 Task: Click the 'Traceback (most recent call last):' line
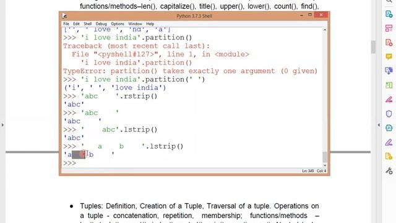point(136,46)
